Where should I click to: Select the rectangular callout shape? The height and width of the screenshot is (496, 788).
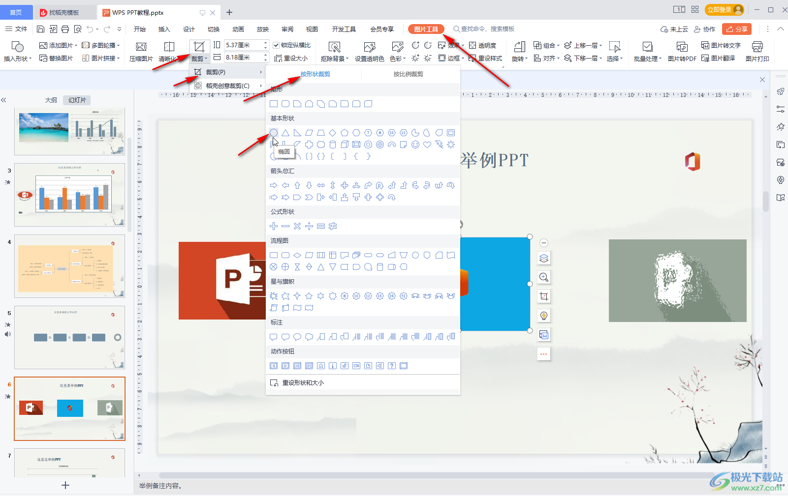[x=274, y=337]
